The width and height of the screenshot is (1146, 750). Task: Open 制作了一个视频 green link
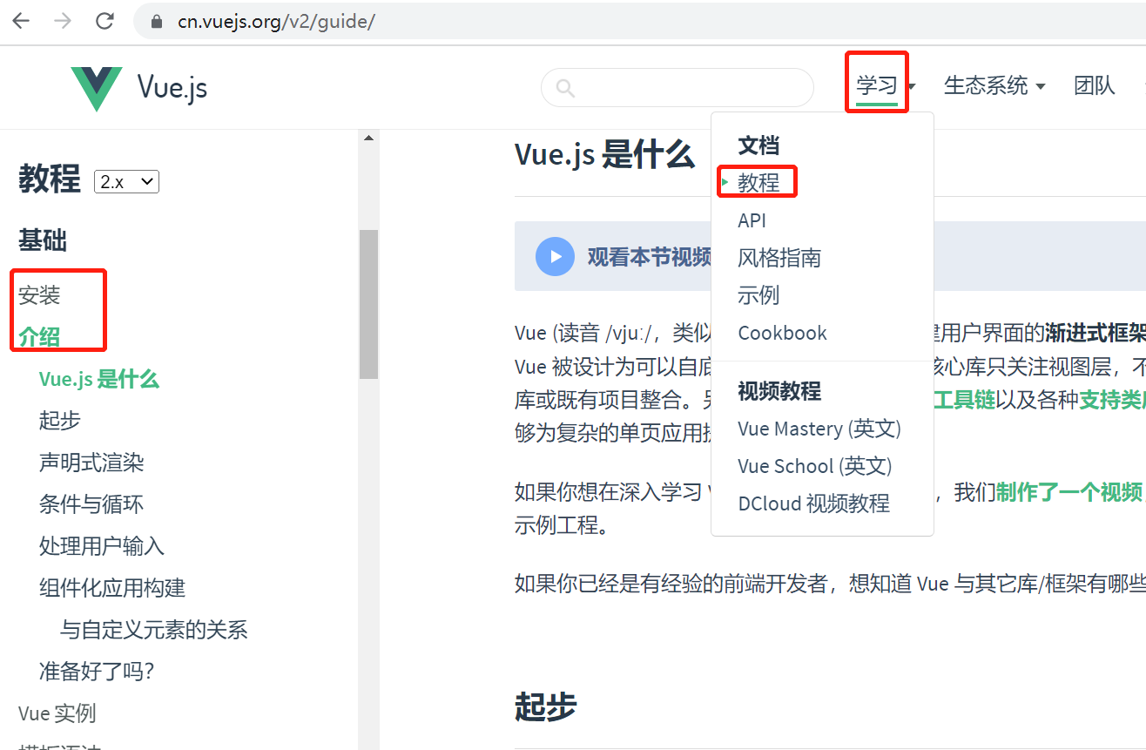(x=1069, y=492)
